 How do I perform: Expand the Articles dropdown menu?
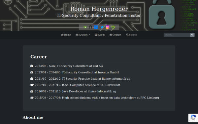tap(83, 35)
